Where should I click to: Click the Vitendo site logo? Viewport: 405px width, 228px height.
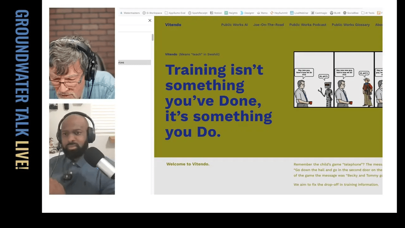(173, 25)
